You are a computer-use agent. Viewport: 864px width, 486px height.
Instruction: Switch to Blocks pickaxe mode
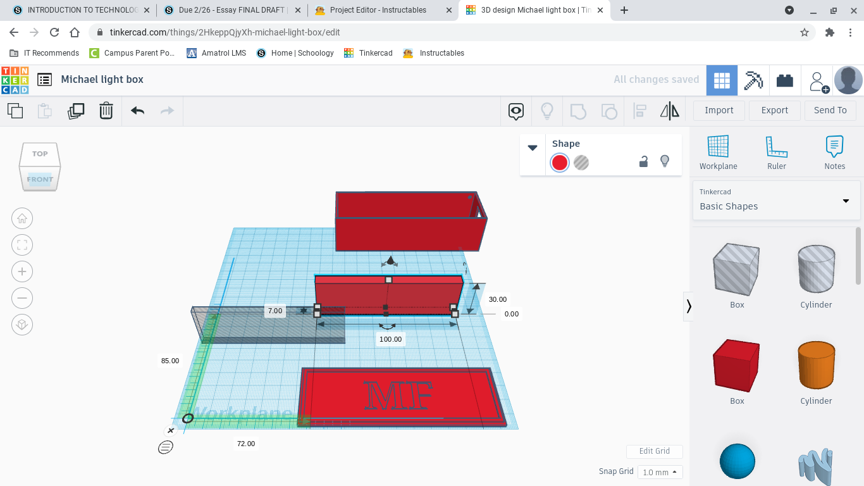point(753,80)
